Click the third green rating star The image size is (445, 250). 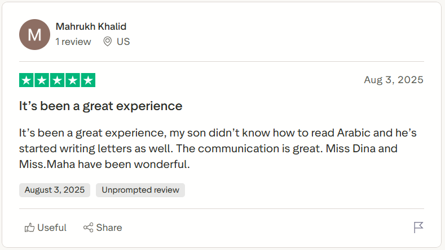(57, 80)
